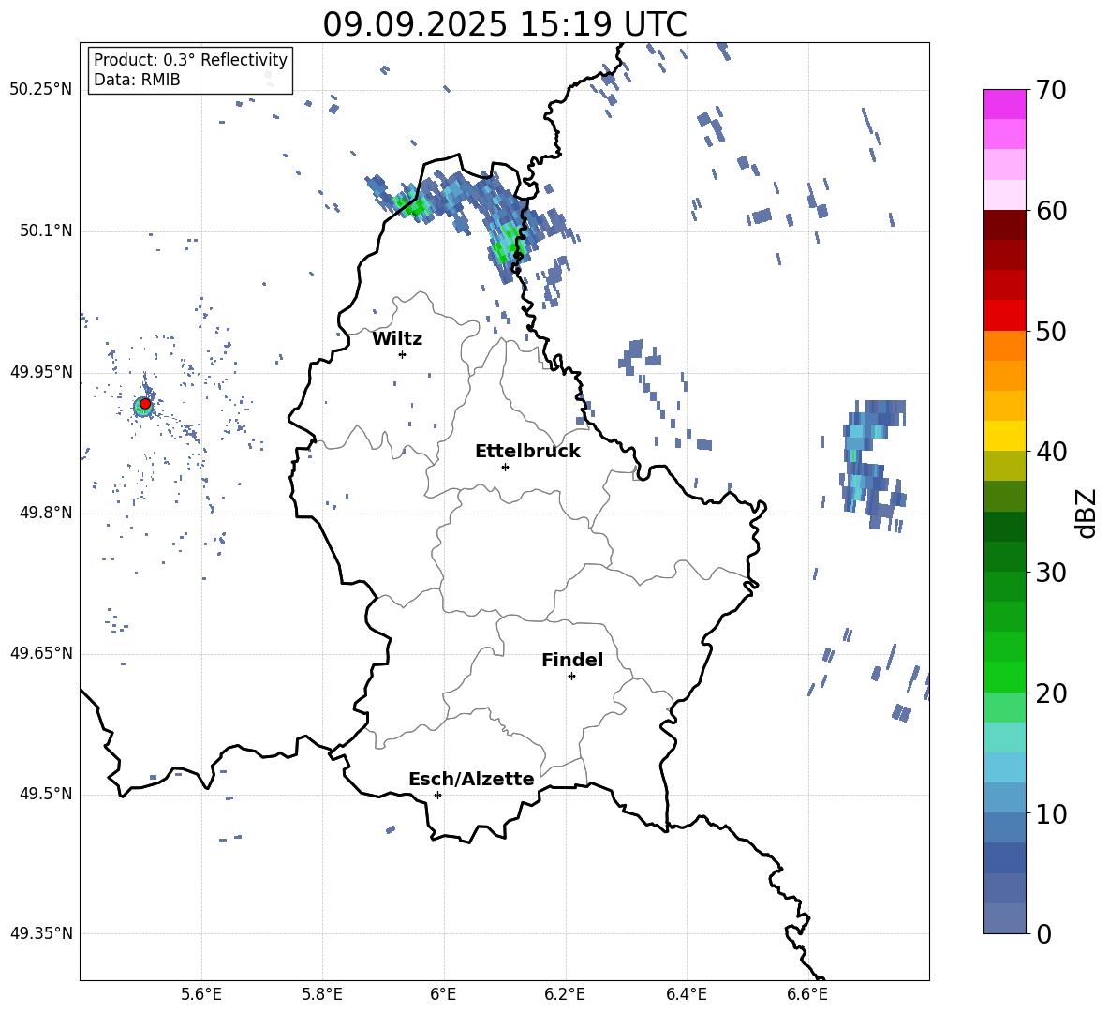
Task: Click the '6.6°E' longitude label
Action: (807, 994)
